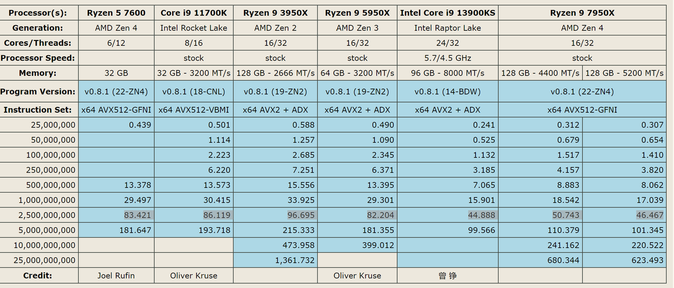This screenshot has height=288, width=674.
Task: Click the "6/12" cores/threads cell
Action: tap(116, 43)
